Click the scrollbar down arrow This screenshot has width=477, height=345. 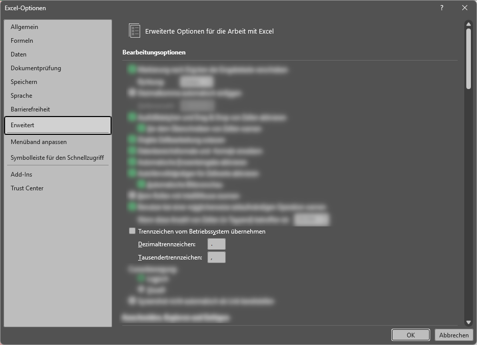[x=468, y=322]
